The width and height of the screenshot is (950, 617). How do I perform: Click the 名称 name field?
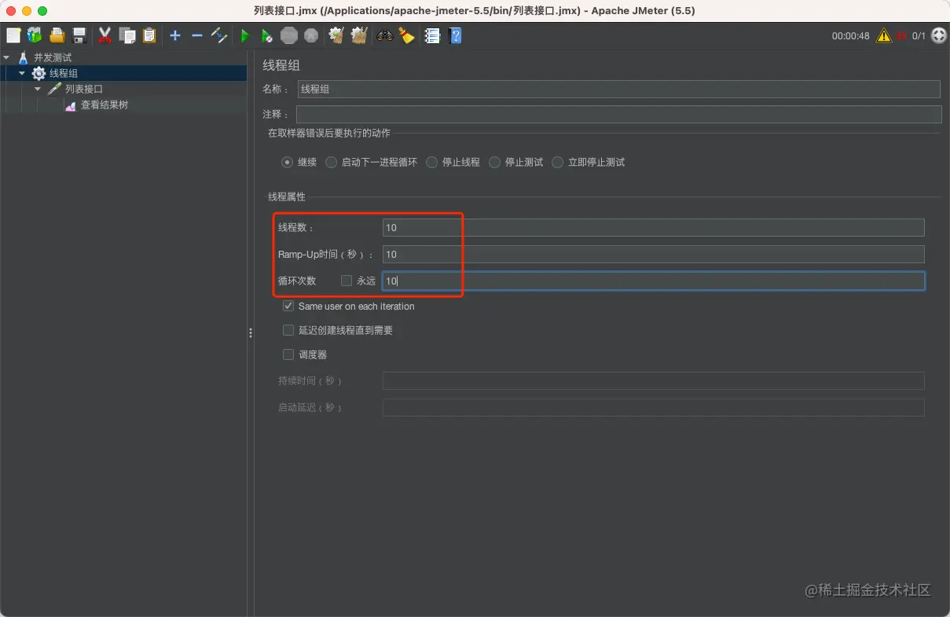619,89
